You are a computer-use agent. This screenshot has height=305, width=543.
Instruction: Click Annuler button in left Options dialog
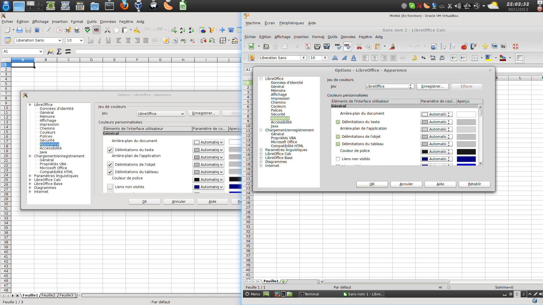point(178,202)
